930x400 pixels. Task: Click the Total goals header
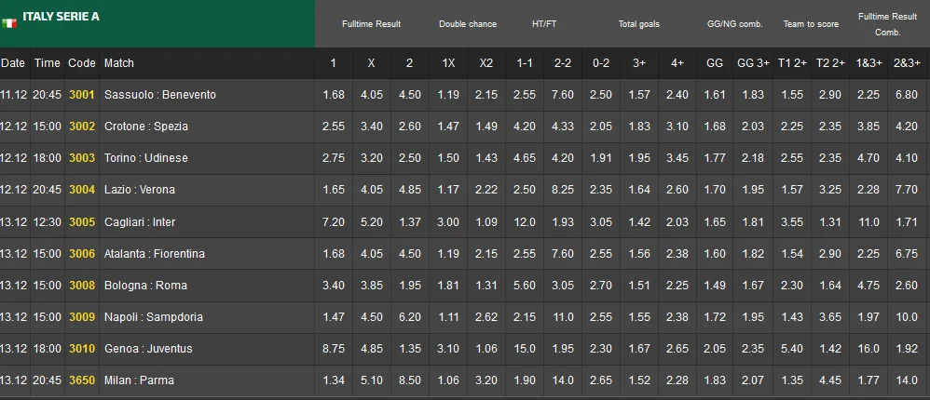pos(638,24)
